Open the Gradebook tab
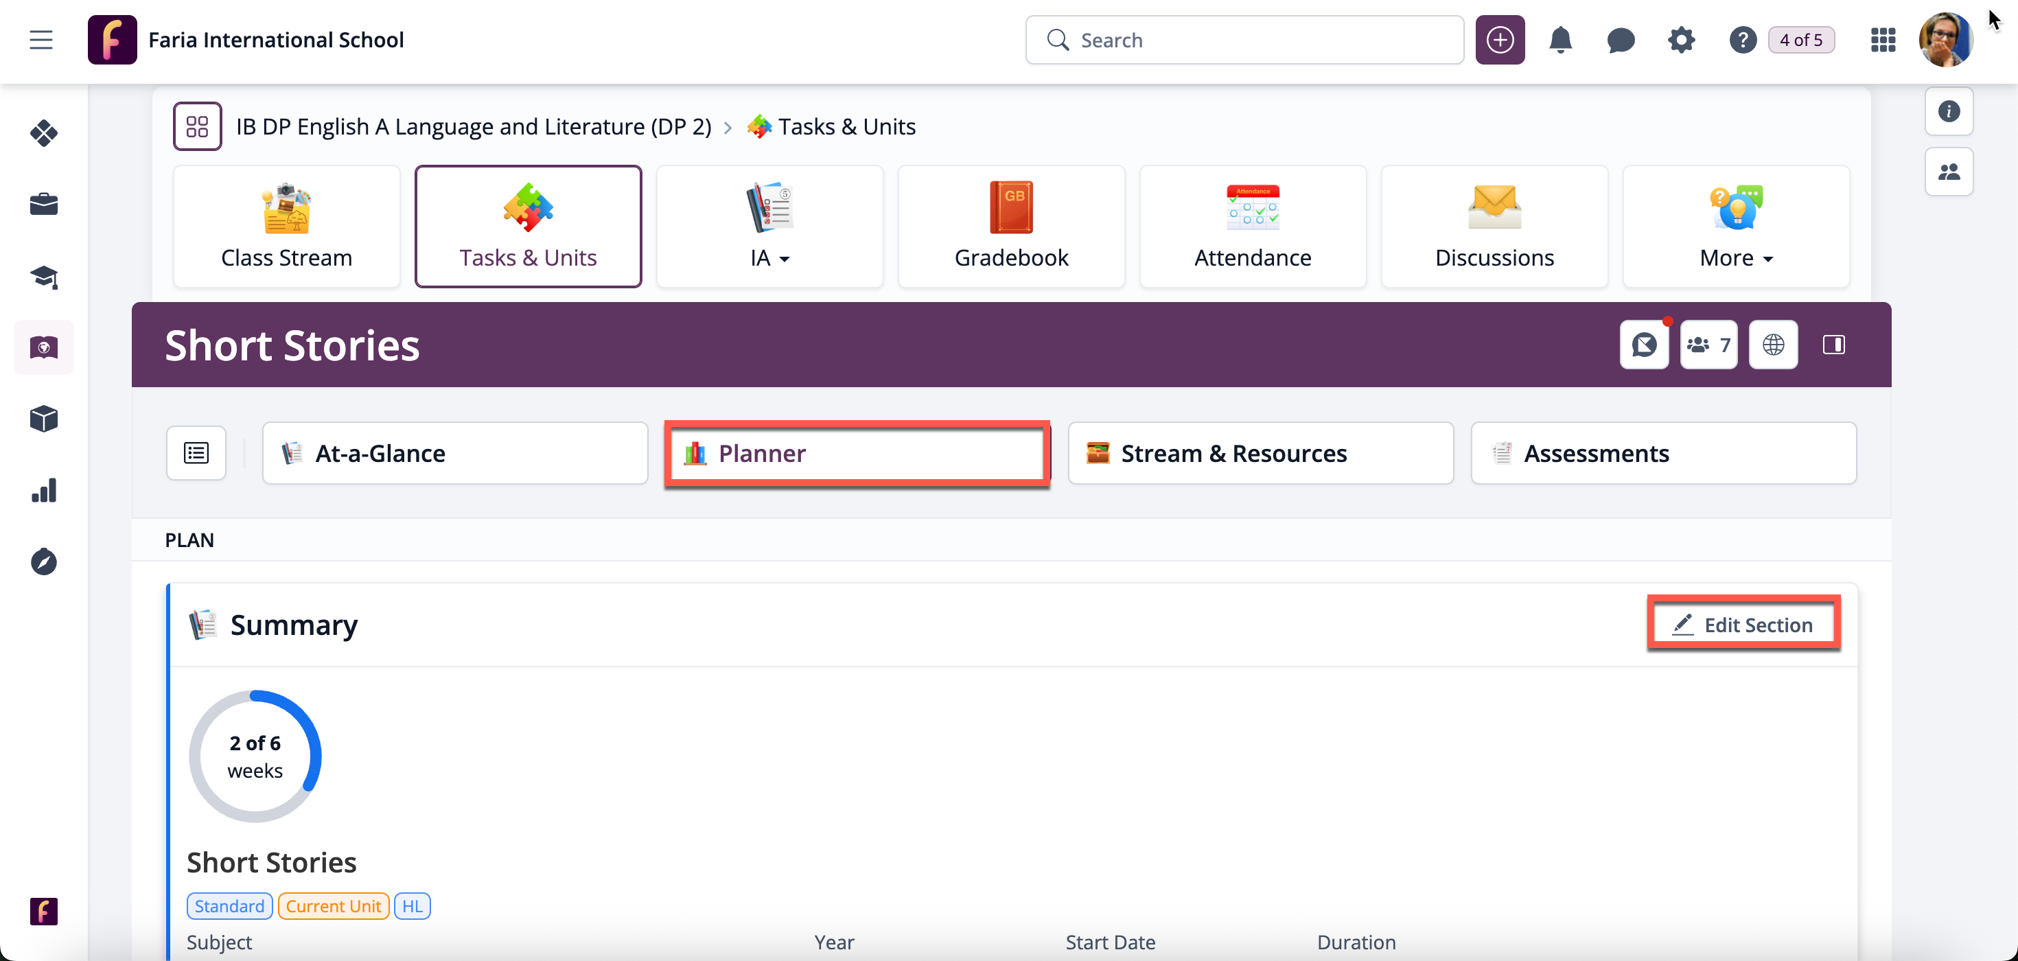 point(1010,227)
